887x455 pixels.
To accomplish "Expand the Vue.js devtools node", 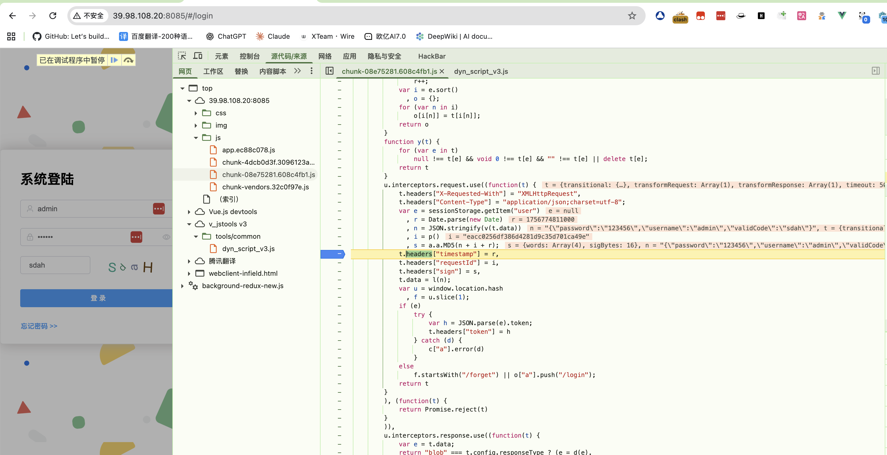I will pos(189,212).
